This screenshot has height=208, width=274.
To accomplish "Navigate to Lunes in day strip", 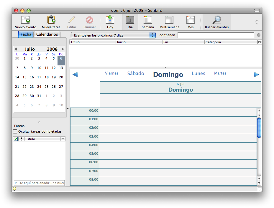I will point(198,73).
